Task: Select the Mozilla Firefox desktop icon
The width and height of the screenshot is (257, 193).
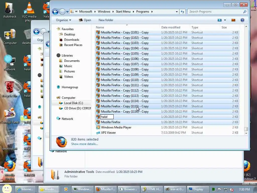Action: pyautogui.click(x=10, y=170)
